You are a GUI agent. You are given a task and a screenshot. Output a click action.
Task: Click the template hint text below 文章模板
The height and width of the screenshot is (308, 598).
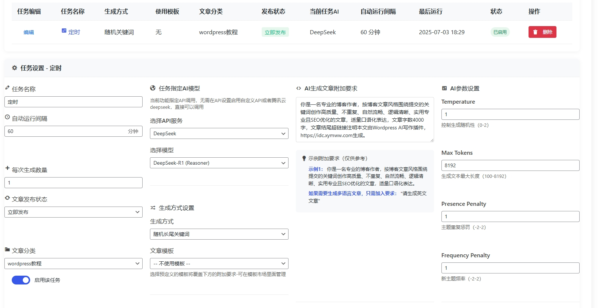point(218,274)
